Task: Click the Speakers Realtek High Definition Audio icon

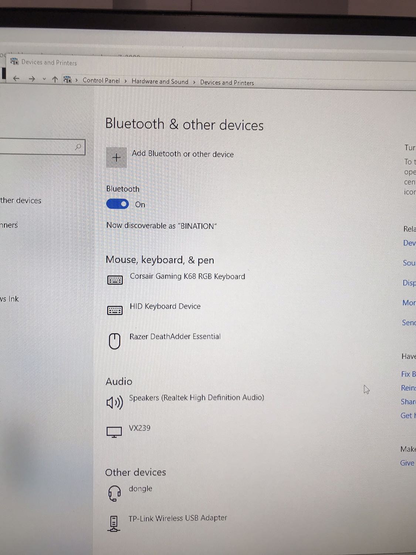Action: [x=115, y=402]
